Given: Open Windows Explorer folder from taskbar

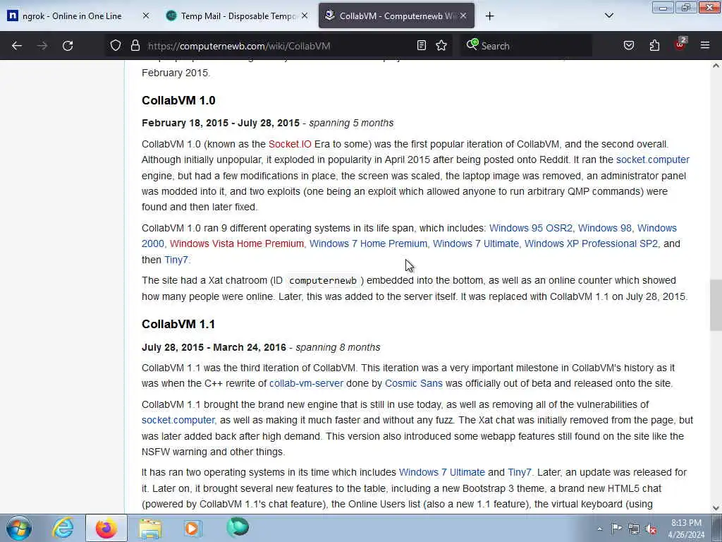Looking at the screenshot, I should 150,528.
